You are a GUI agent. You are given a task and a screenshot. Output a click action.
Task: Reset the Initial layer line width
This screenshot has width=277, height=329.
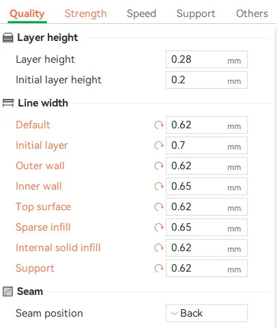pyautogui.click(x=159, y=145)
